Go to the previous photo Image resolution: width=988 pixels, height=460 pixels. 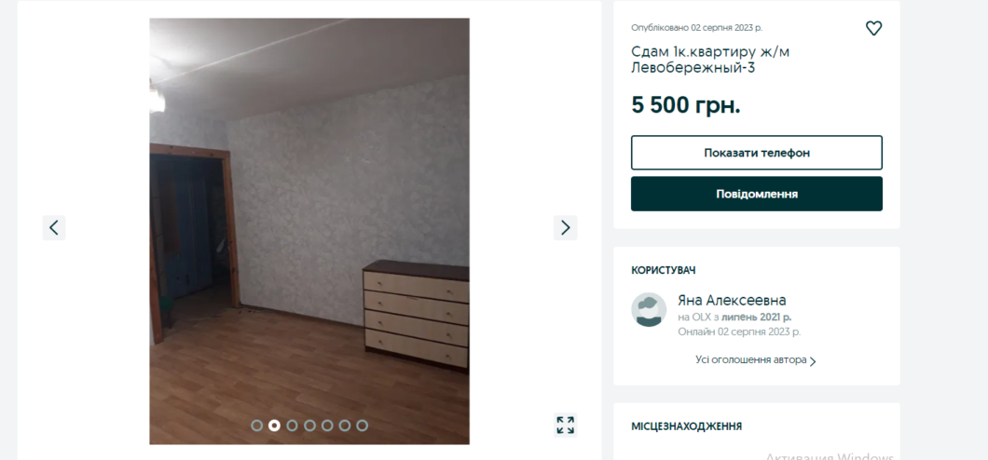tap(53, 228)
